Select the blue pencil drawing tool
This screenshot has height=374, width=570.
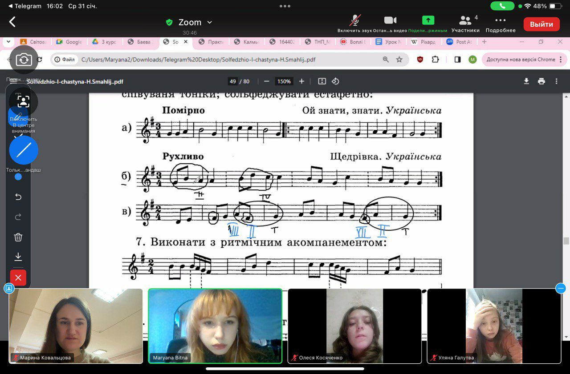pyautogui.click(x=24, y=150)
